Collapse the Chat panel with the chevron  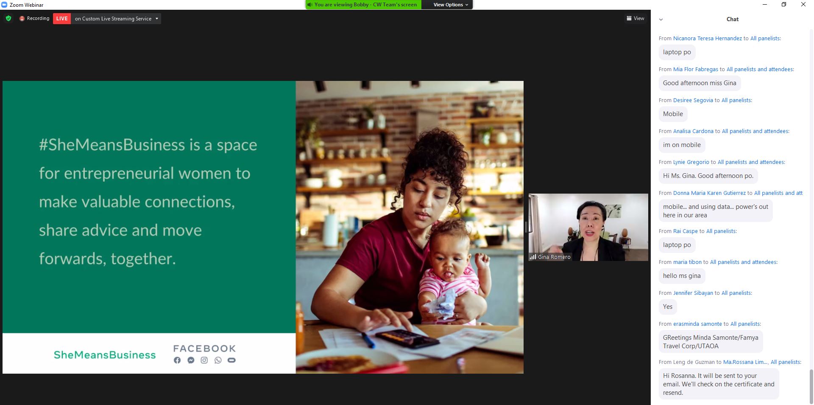pyautogui.click(x=661, y=19)
